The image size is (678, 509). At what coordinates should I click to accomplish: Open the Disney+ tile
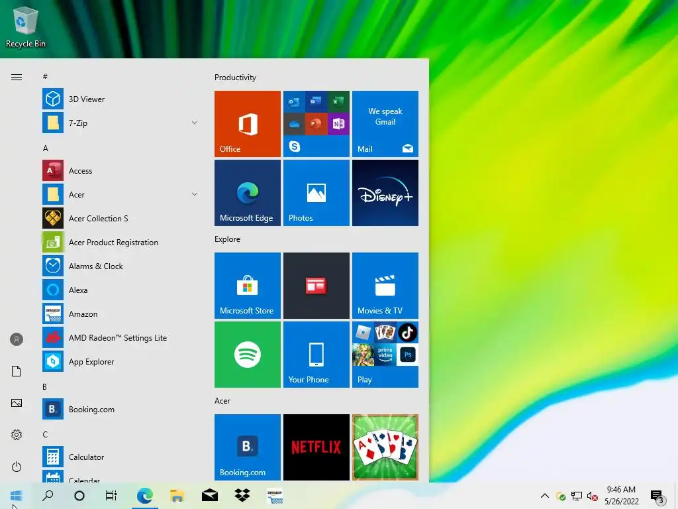pyautogui.click(x=385, y=193)
